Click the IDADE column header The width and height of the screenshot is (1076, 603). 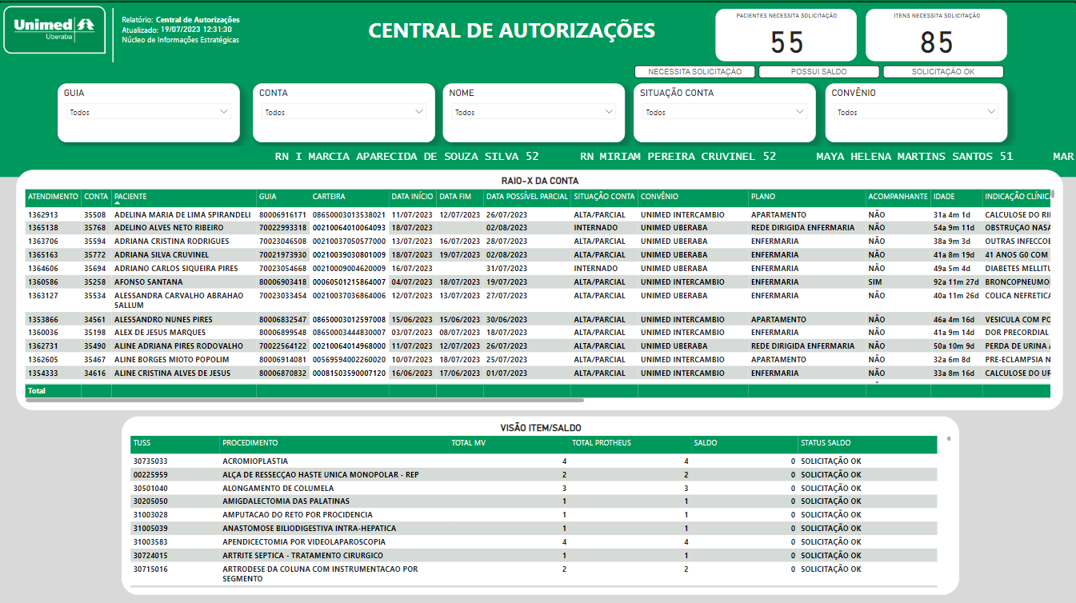(944, 197)
